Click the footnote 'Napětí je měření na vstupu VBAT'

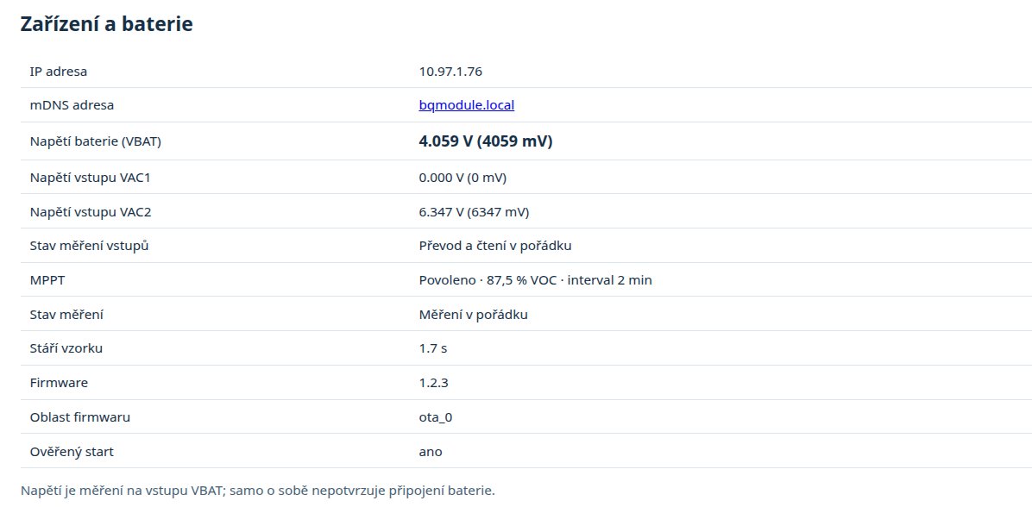point(122,491)
